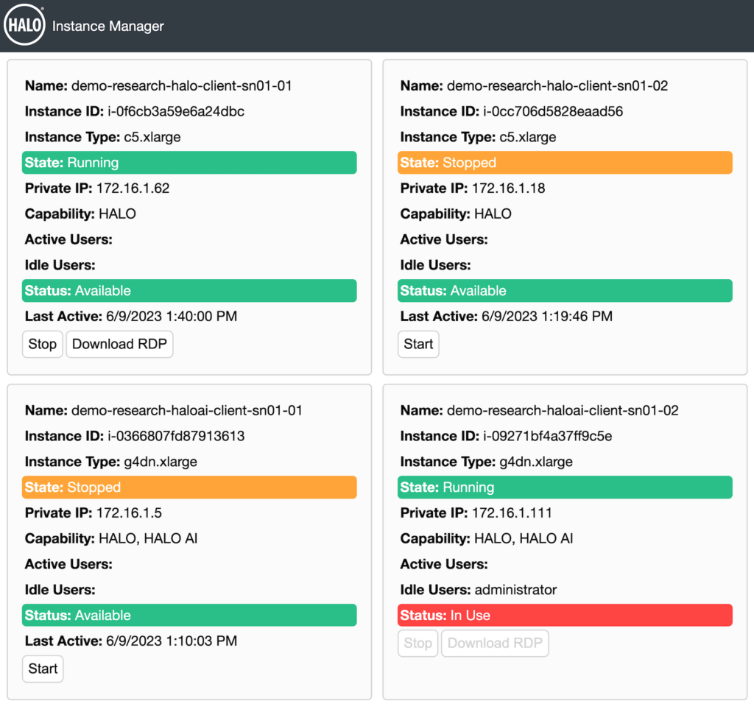The height and width of the screenshot is (704, 754).
Task: Click Last Active 6/9/2023 1:19:46 PM
Action: coord(507,317)
